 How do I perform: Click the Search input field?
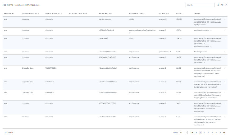pyautogui.click(x=200, y=5)
